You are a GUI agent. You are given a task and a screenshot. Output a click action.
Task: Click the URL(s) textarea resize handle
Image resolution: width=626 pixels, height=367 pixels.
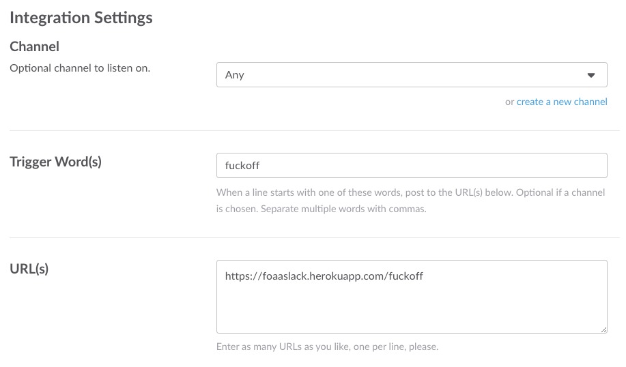pos(603,329)
